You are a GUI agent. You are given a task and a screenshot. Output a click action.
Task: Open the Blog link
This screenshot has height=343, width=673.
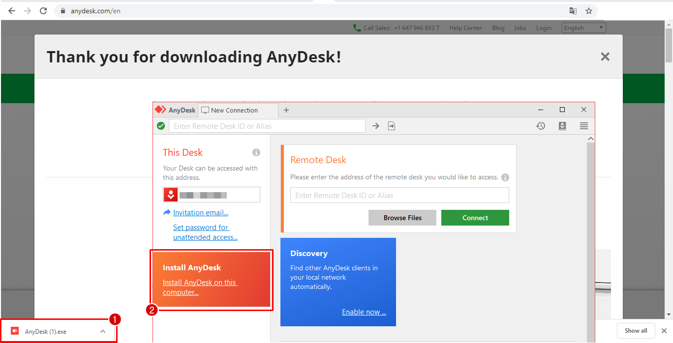pos(498,28)
